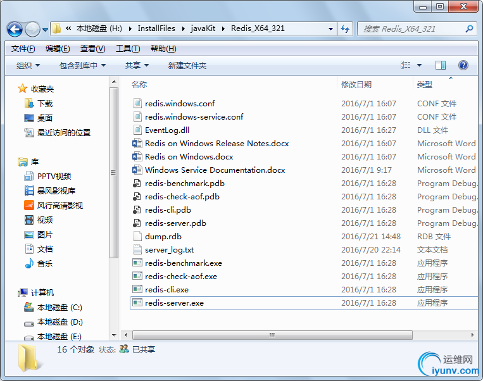
Task: Click redis-benchmark.exe application icon
Action: coord(137,263)
